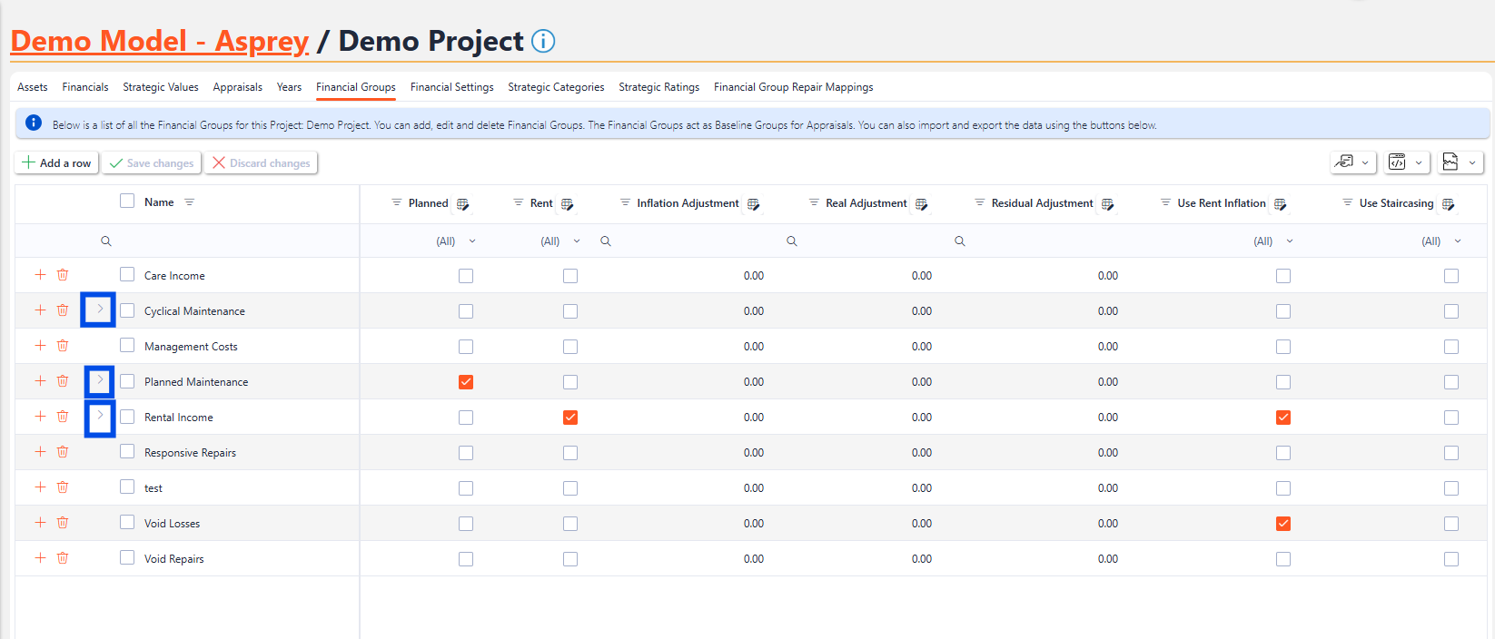Disable Use Rent Inflation for Void Losses

(1282, 524)
